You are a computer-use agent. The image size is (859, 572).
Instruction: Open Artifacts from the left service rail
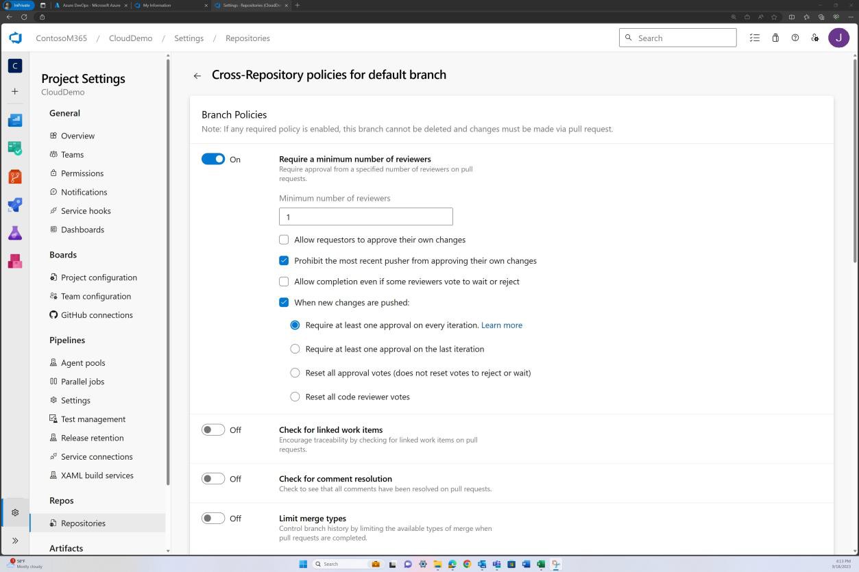[14, 261]
